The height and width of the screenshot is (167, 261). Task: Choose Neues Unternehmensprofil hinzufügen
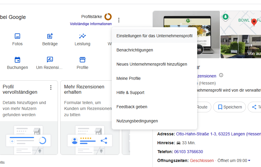154,64
